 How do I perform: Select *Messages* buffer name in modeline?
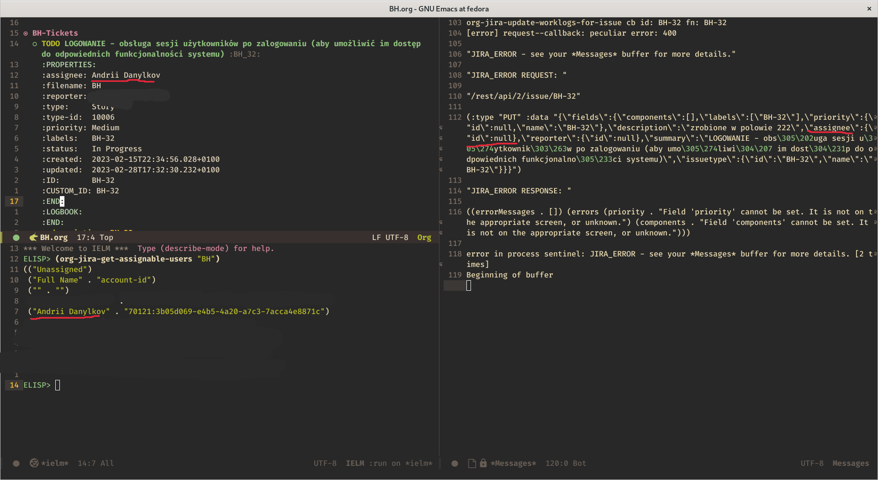pos(513,463)
